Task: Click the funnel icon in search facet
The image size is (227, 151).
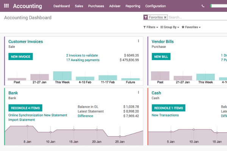Action: [x=146, y=17]
